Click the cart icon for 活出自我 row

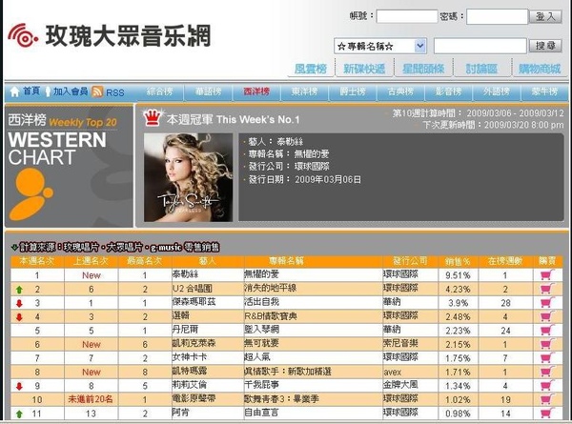click(547, 303)
